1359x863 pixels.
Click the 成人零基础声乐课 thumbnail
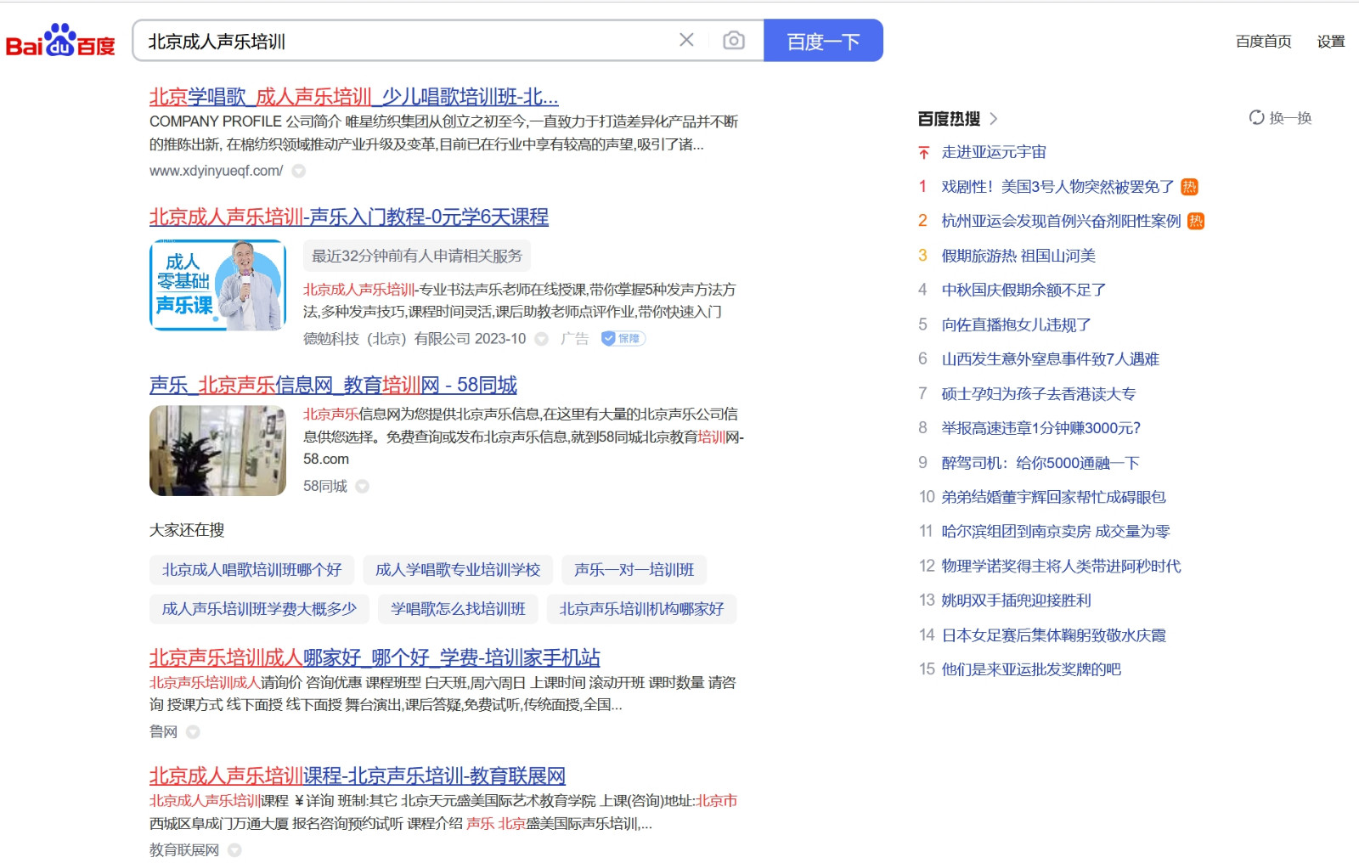218,285
